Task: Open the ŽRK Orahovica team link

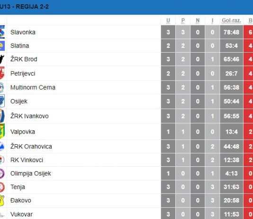Action: pos(31,146)
